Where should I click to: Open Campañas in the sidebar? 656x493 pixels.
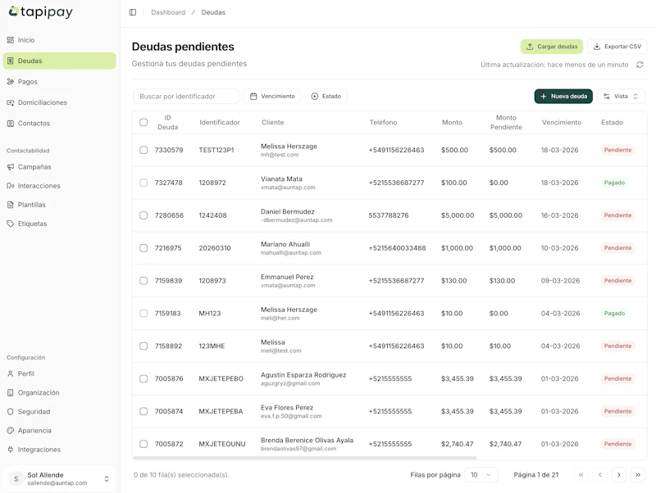pos(59,167)
